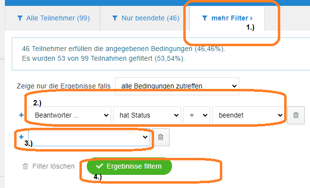This screenshot has width=310, height=188.
Task: Delete the Beantworter status condition via trash icon
Action: (x=296, y=115)
